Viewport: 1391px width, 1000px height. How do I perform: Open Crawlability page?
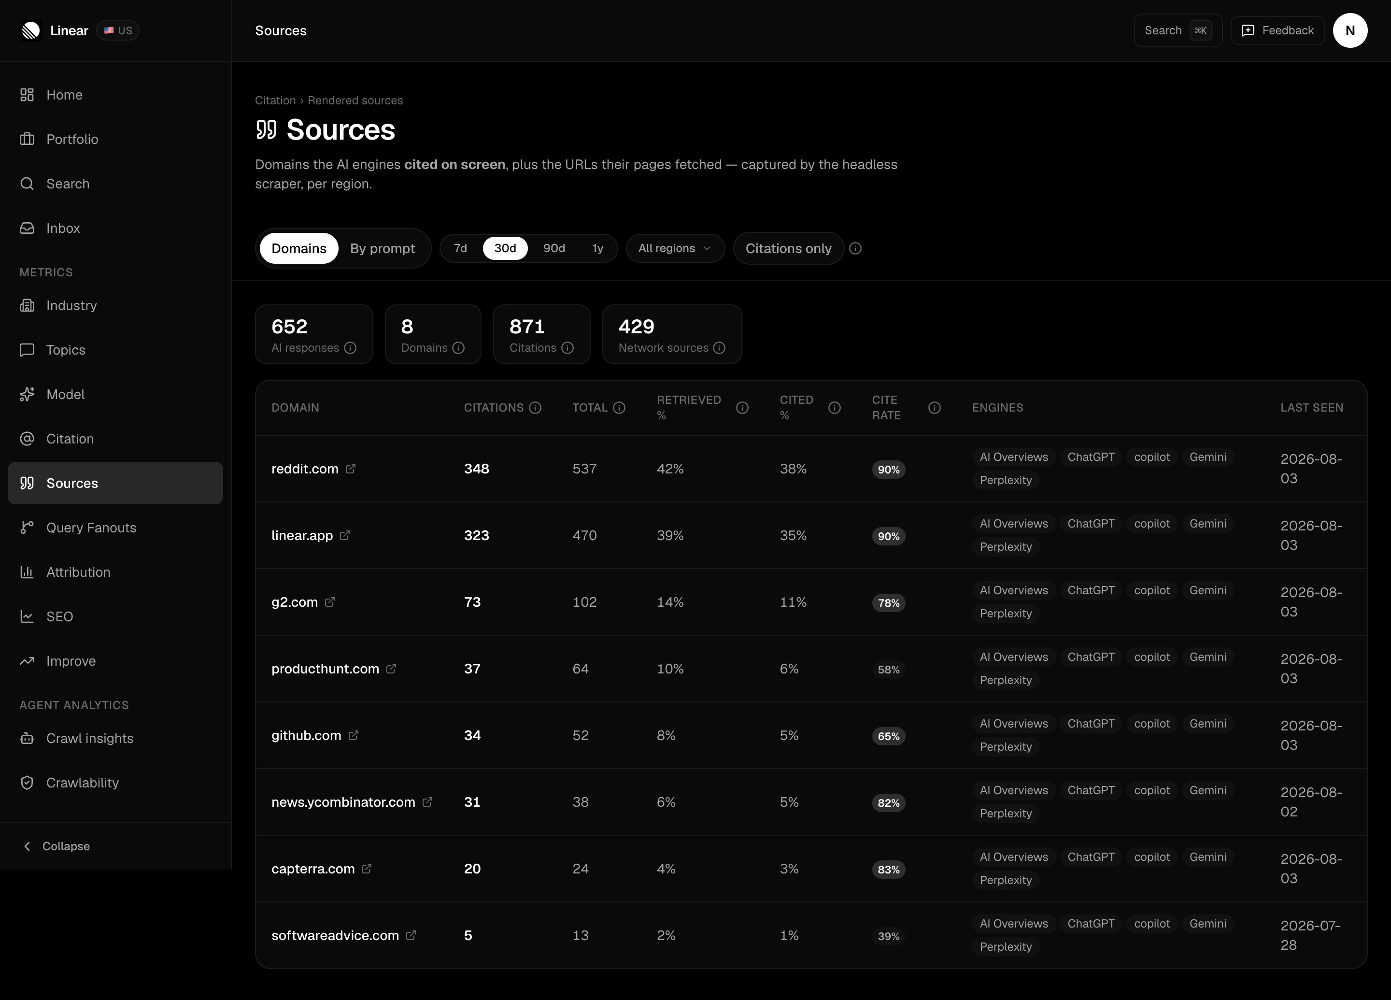point(115,783)
